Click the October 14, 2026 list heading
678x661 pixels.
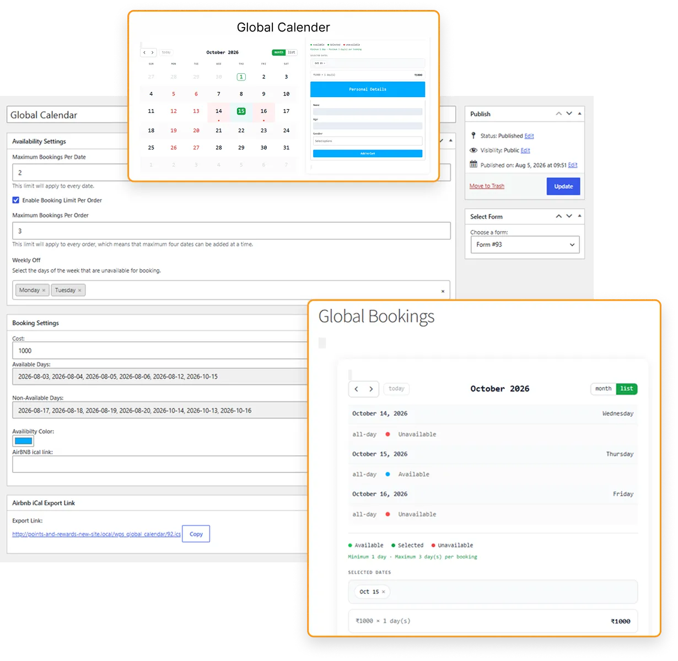coord(380,413)
